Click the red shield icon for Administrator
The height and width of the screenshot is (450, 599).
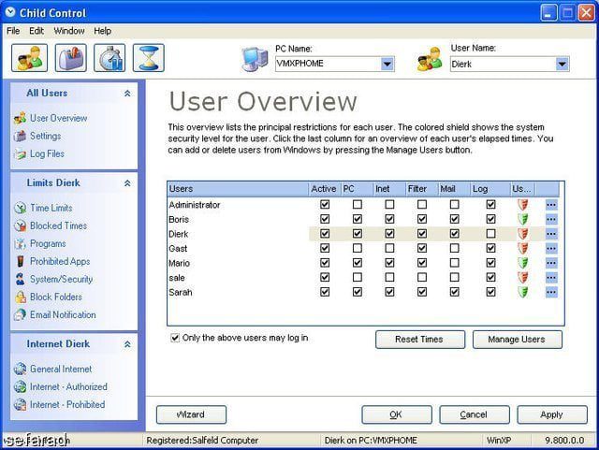pos(522,204)
